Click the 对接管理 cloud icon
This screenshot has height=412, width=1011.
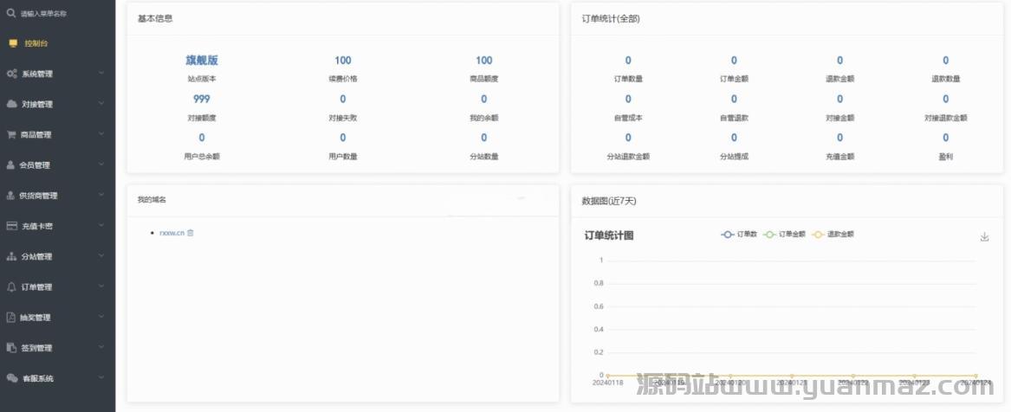pos(11,104)
